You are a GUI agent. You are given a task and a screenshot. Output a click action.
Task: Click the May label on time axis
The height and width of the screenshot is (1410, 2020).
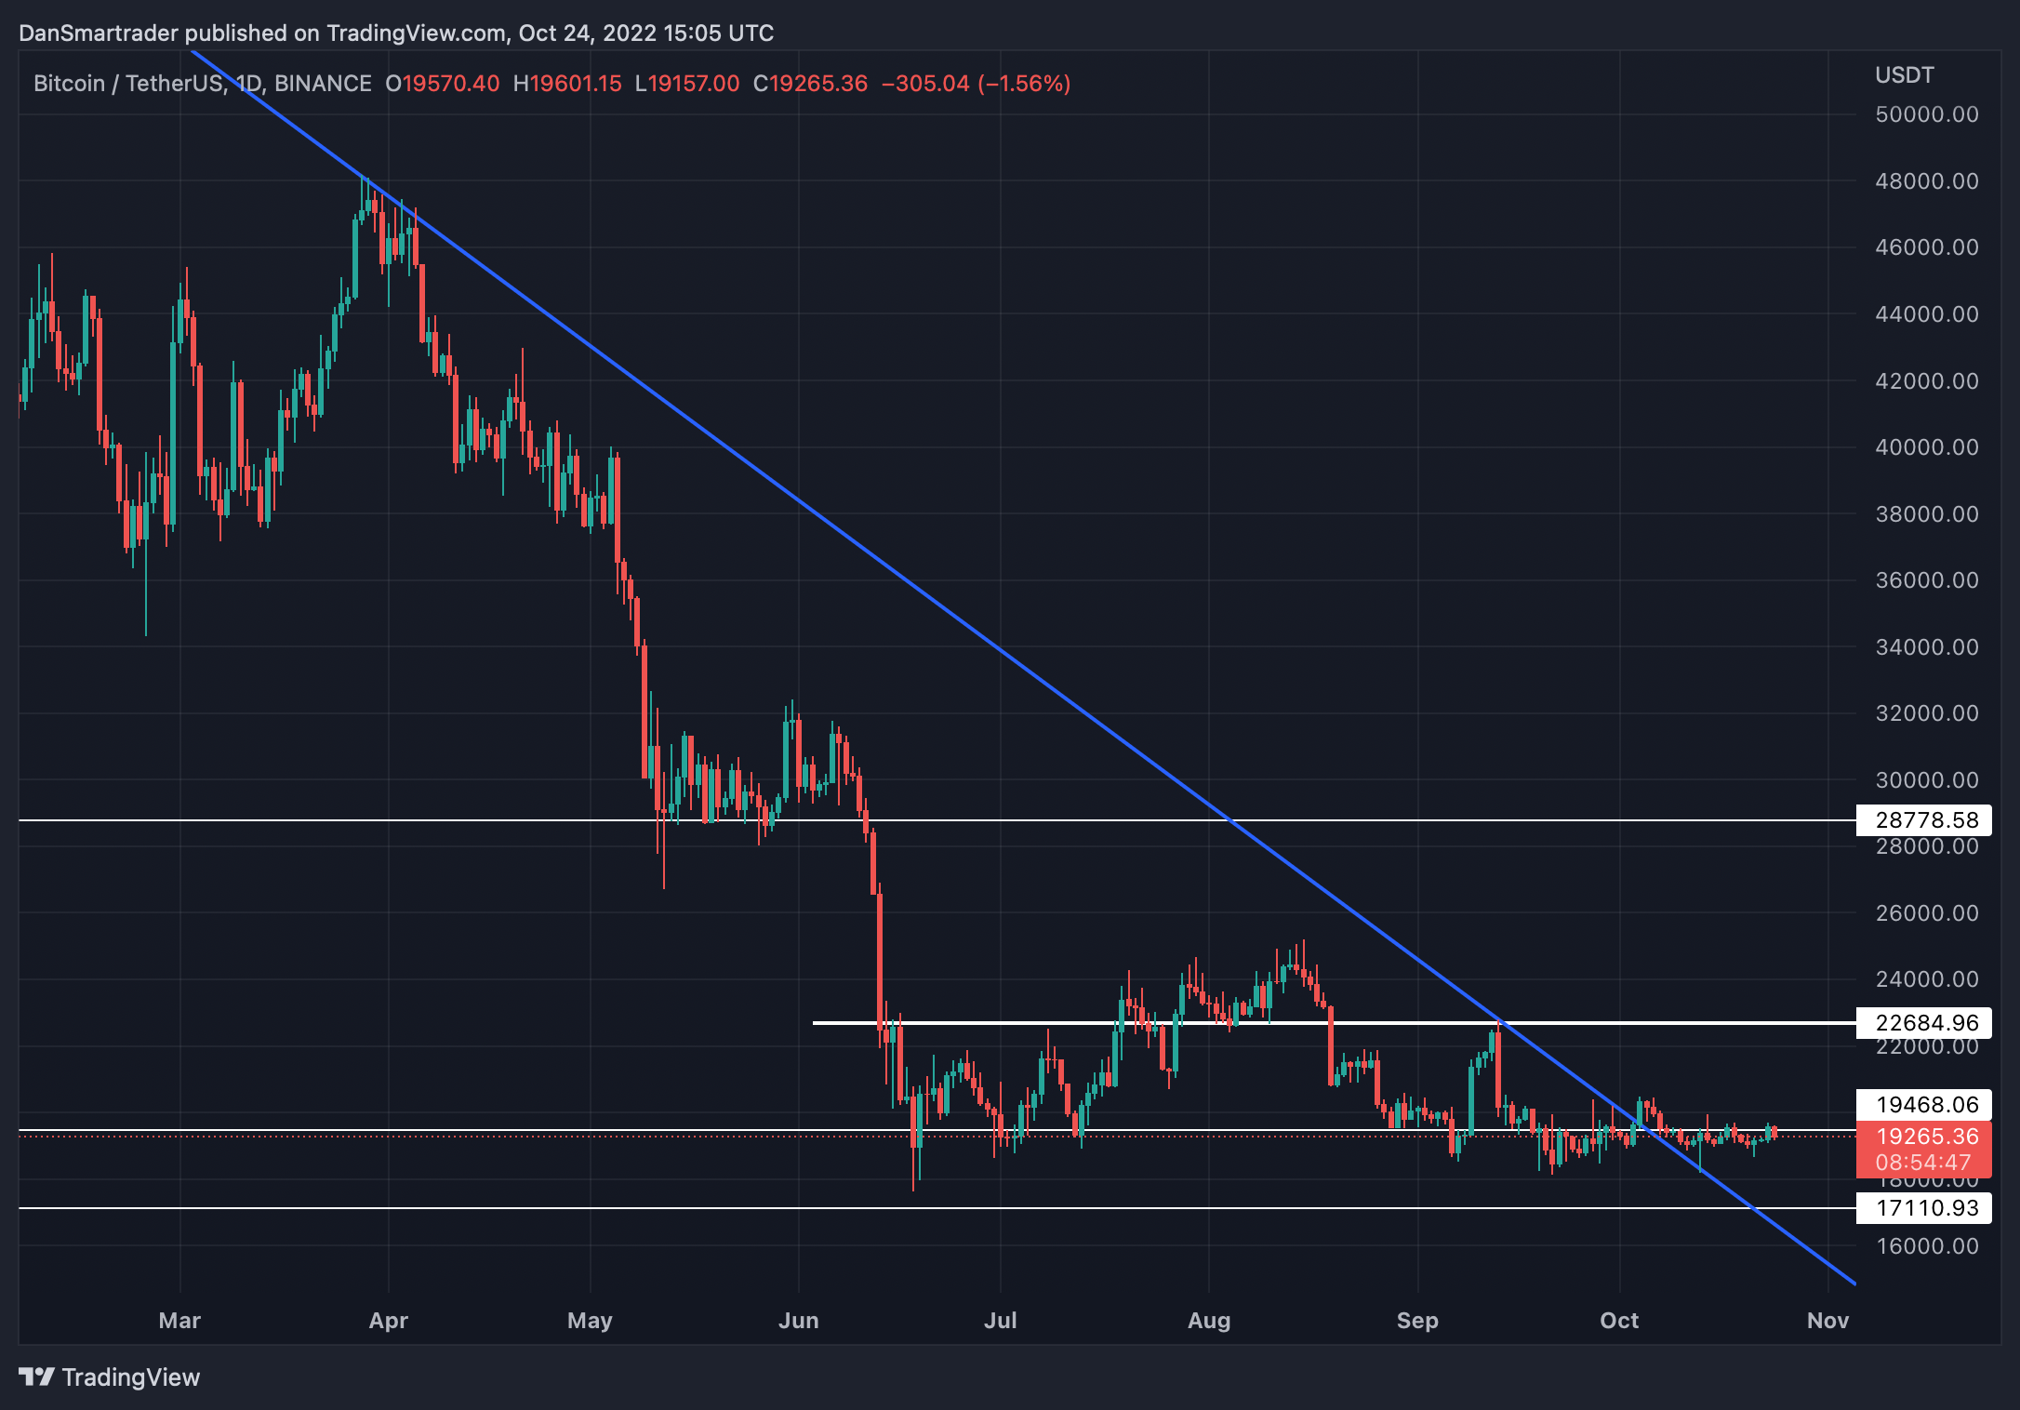[590, 1321]
